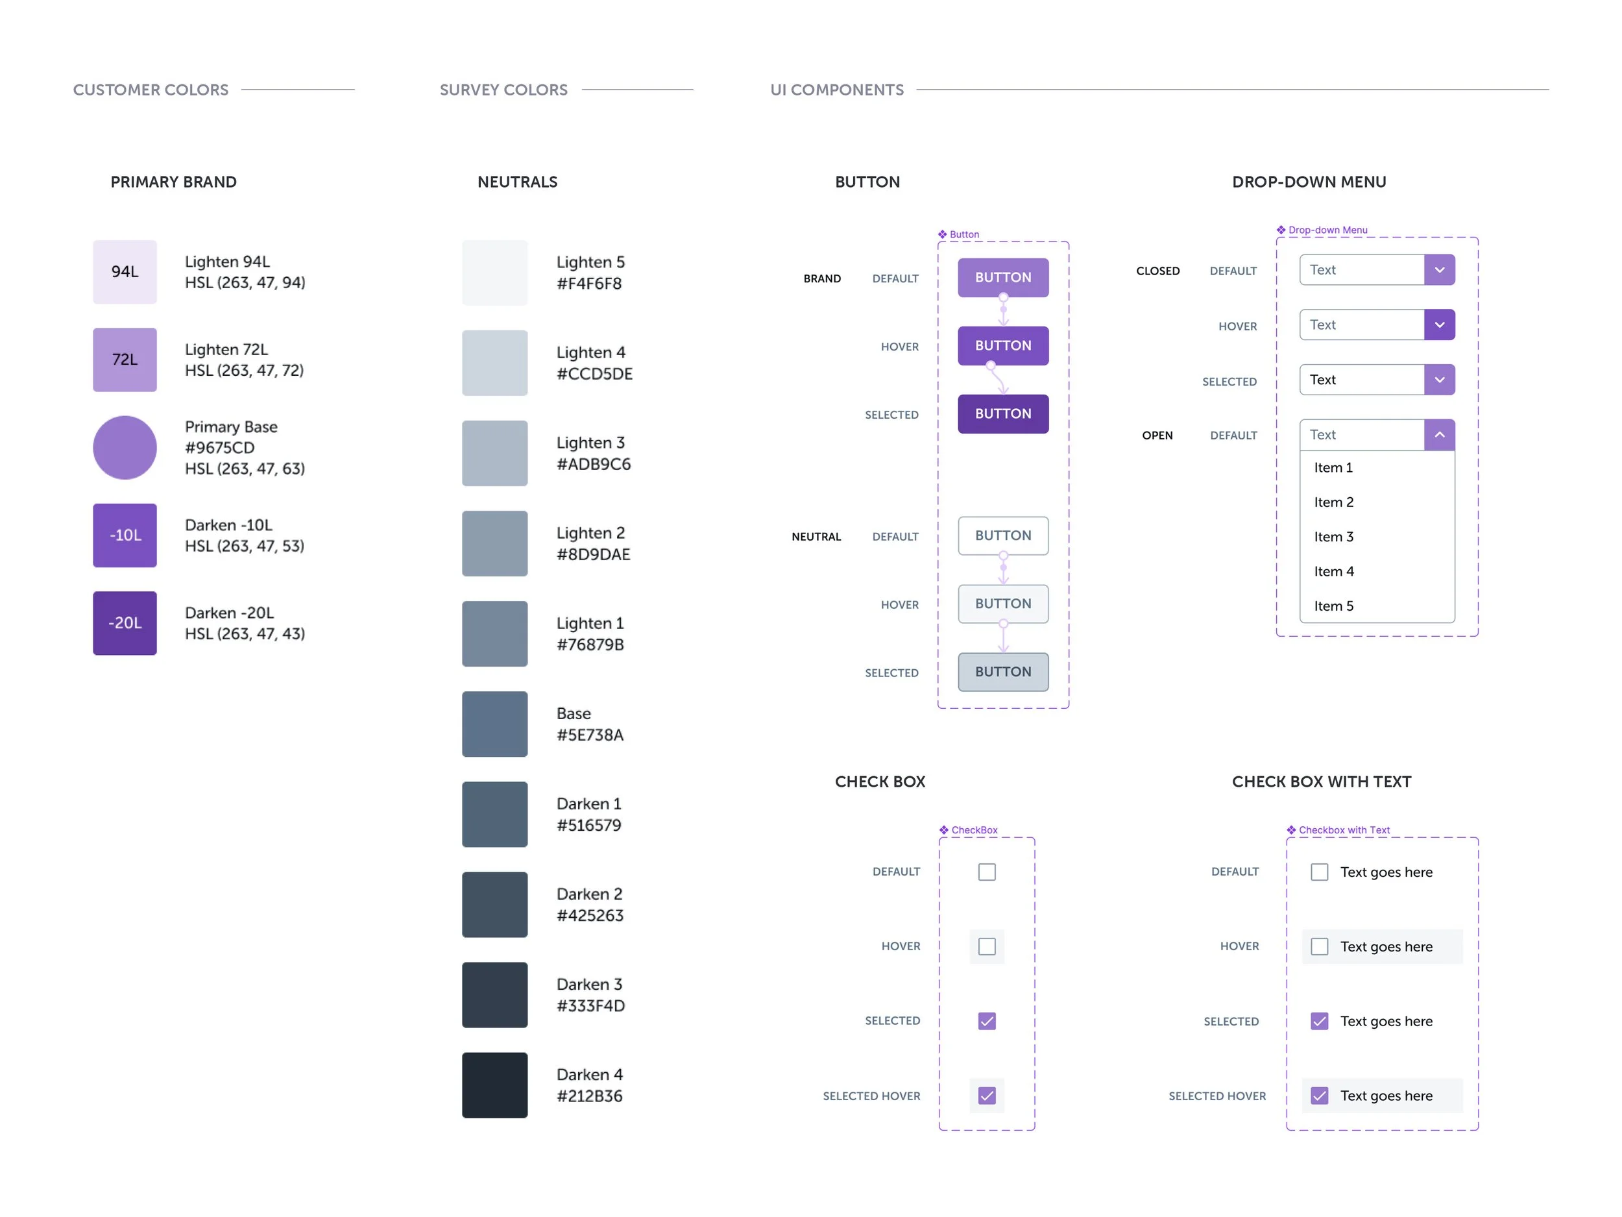This screenshot has width=1622, height=1217.
Task: Click the CheckBox component diamond icon
Action: [944, 830]
